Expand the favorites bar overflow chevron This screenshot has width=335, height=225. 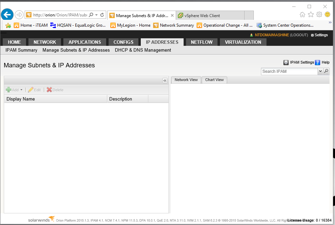coord(330,22)
